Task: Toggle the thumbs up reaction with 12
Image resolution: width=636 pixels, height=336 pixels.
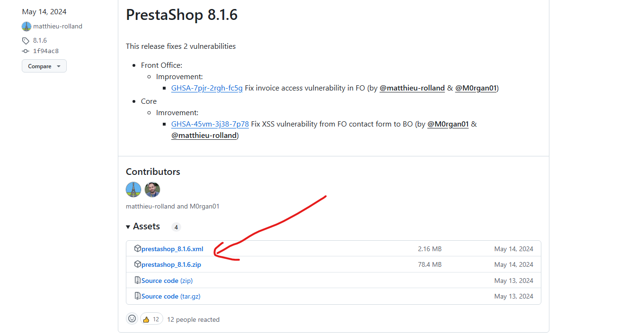Action: point(151,319)
